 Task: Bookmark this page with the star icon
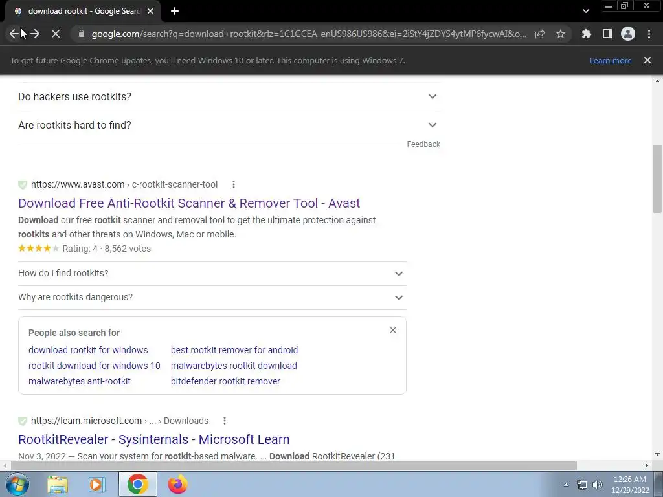(561, 34)
